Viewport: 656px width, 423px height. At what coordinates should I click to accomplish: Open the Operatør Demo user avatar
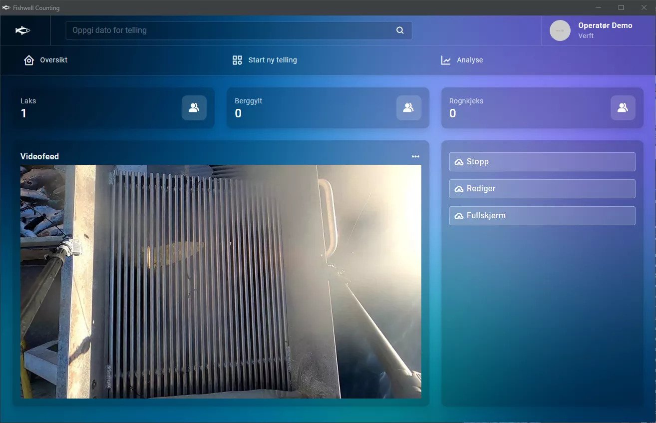pyautogui.click(x=560, y=30)
